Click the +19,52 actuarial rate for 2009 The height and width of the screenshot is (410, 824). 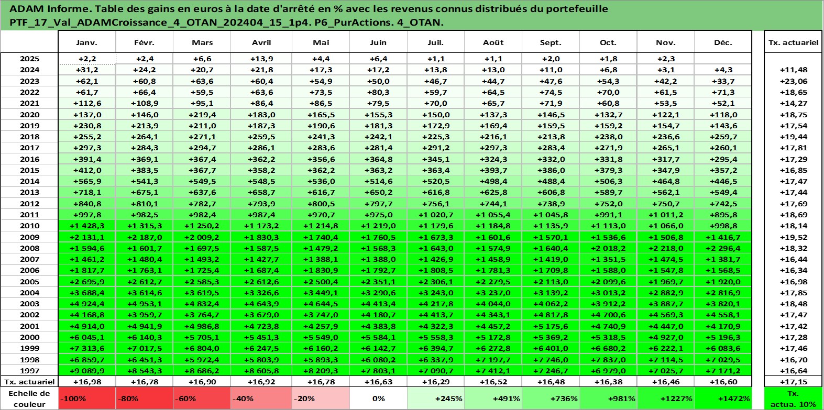click(793, 237)
